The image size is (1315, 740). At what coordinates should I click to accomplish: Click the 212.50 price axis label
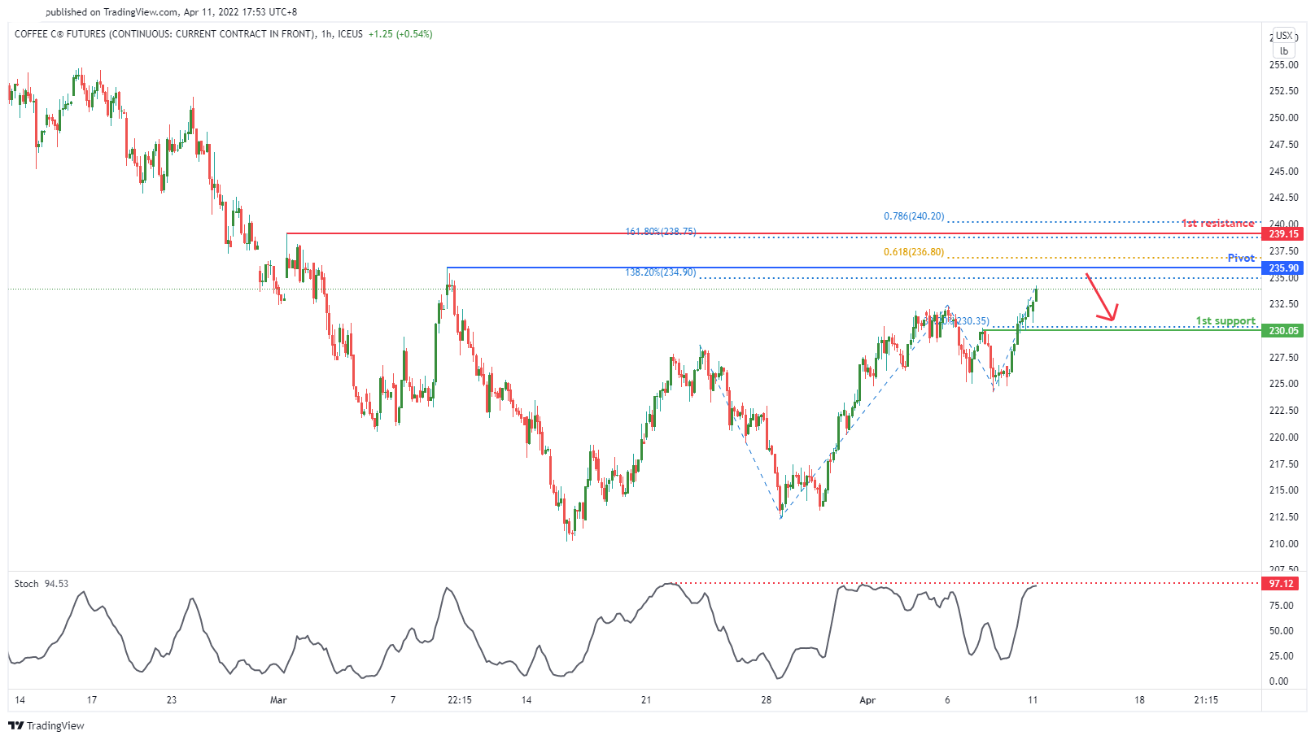(x=1284, y=517)
